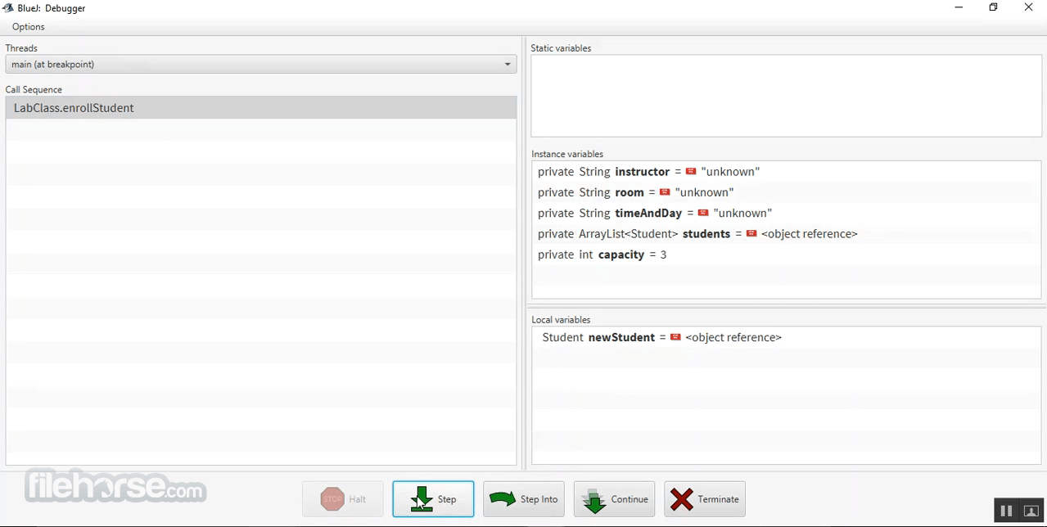Click the Step button
1047x527 pixels.
click(x=433, y=499)
